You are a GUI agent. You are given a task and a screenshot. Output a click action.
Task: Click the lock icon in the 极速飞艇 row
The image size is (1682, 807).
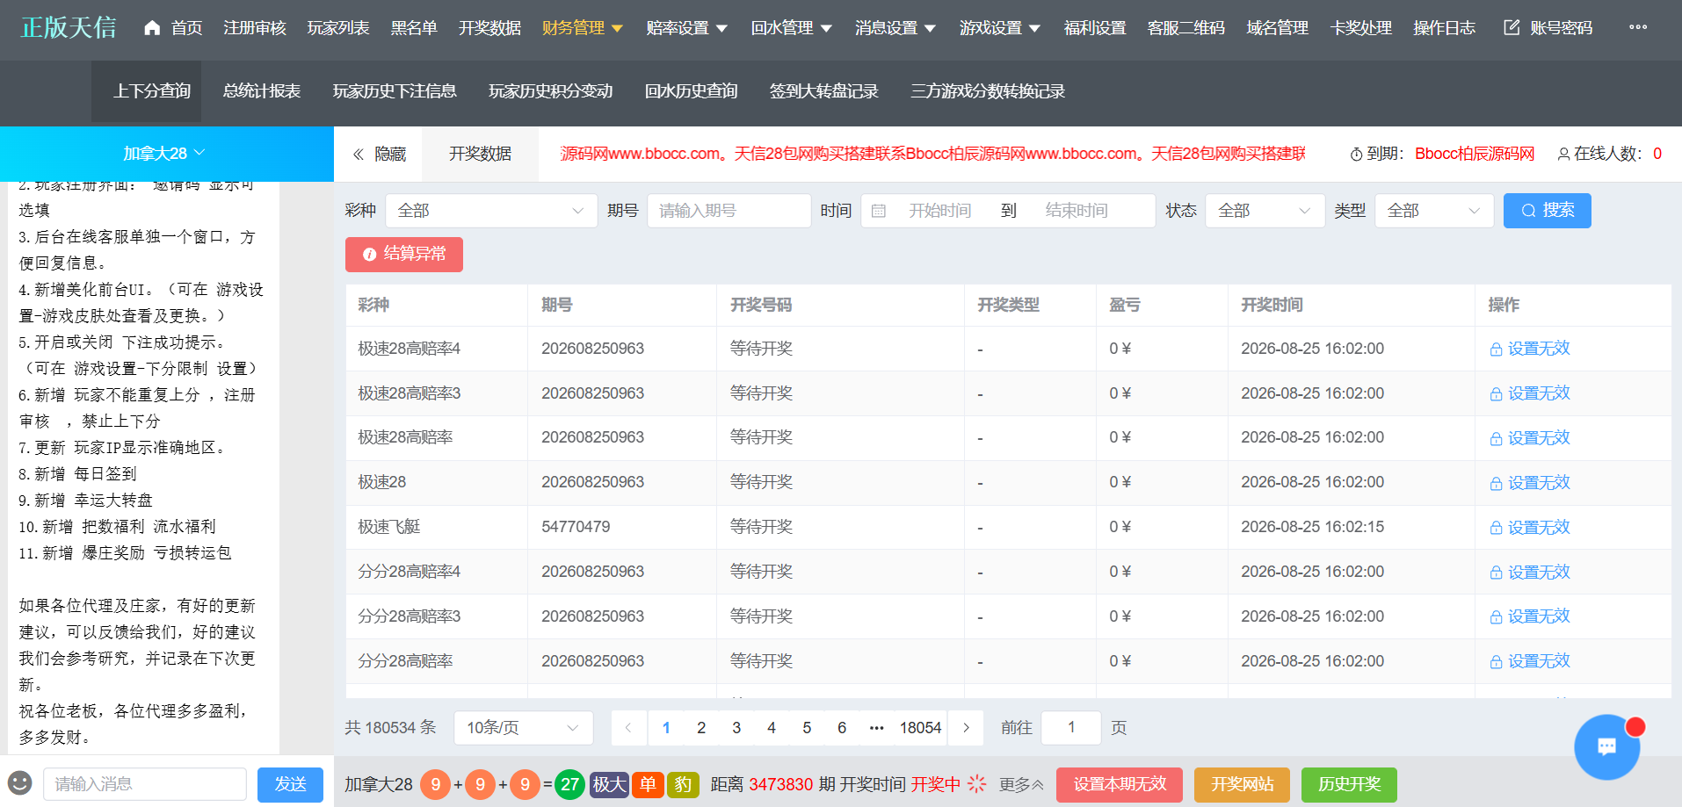(x=1496, y=528)
